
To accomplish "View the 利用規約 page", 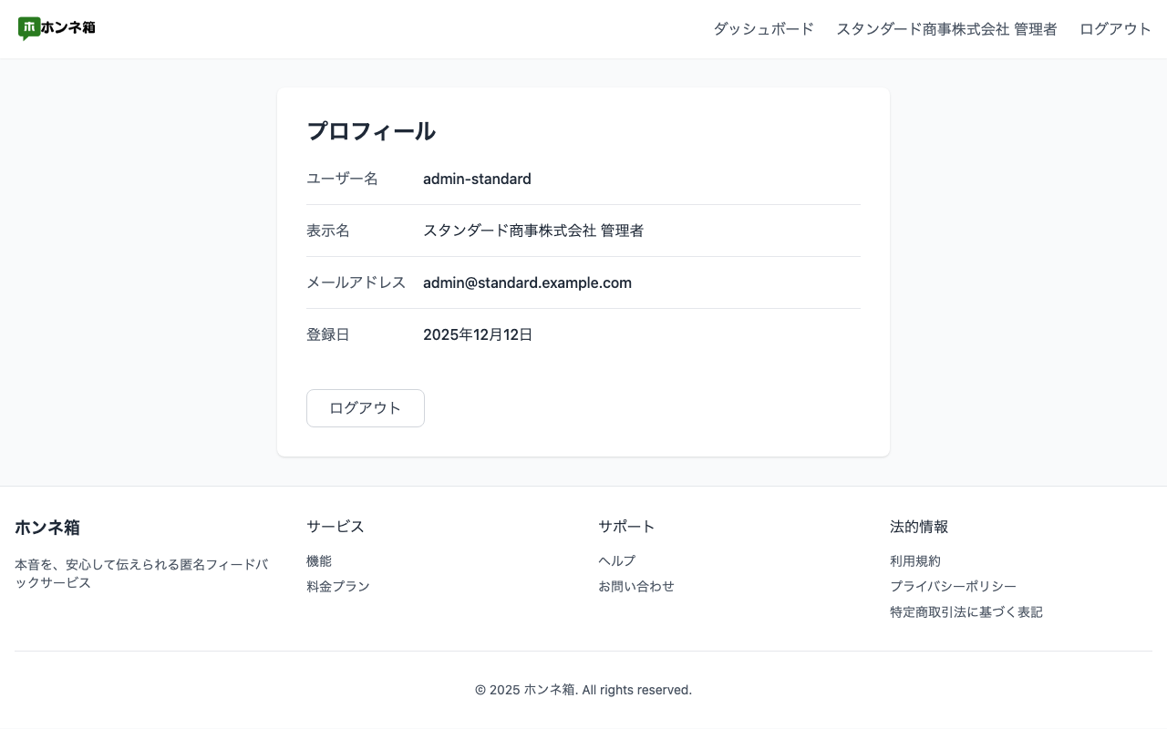I will click(x=914, y=560).
